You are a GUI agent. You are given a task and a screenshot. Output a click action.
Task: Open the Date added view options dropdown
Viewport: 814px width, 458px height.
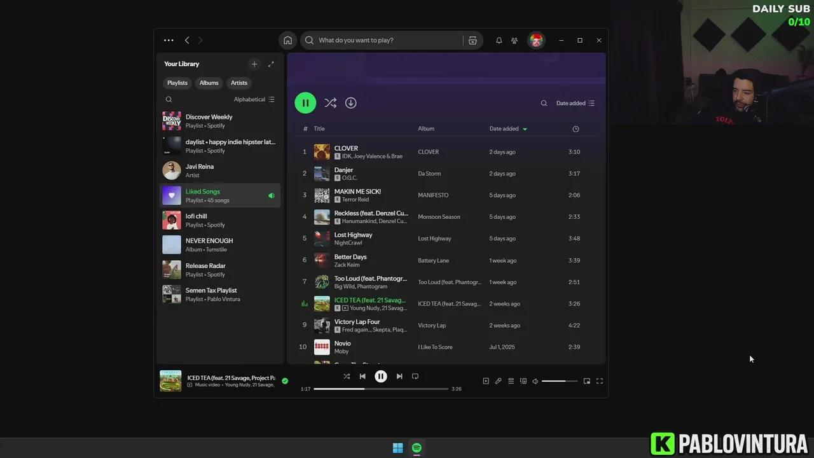tap(576, 103)
